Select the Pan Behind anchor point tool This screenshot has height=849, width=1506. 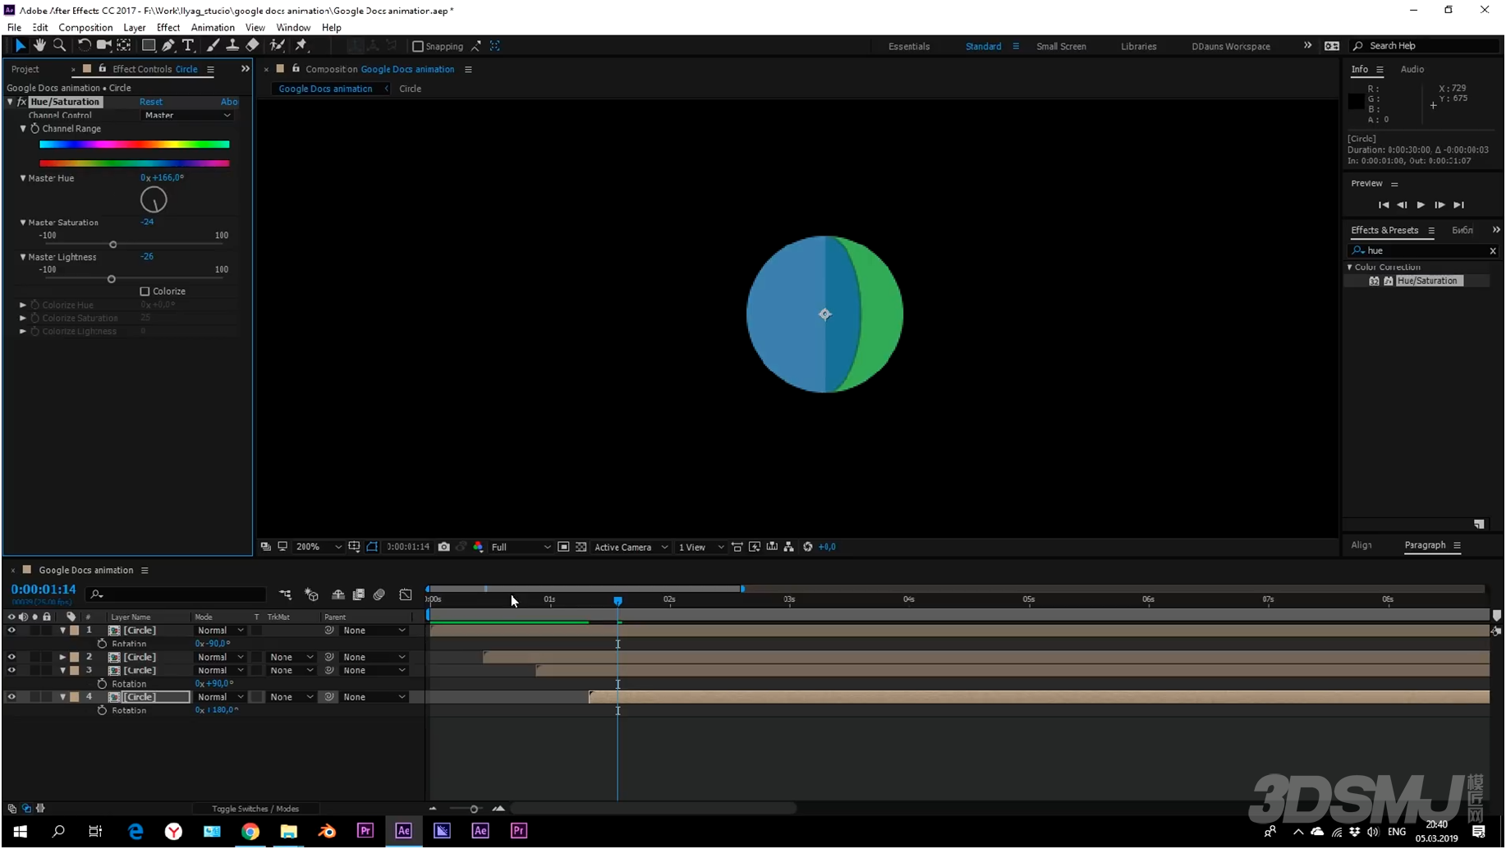point(124,46)
